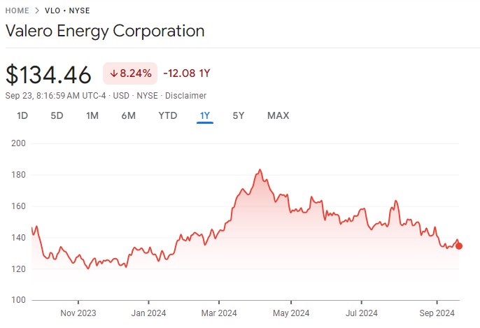Screen dimensions: 480x328
Task: View the 5Y price history
Action: pyautogui.click(x=239, y=115)
